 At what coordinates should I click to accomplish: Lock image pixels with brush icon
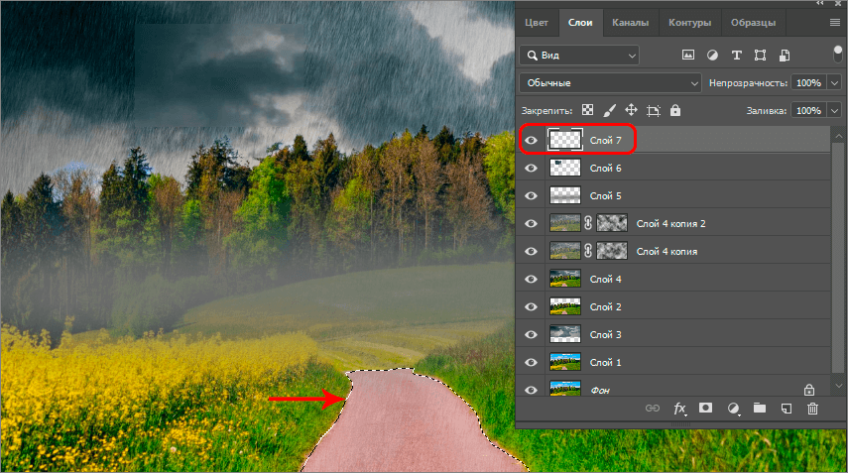point(609,110)
